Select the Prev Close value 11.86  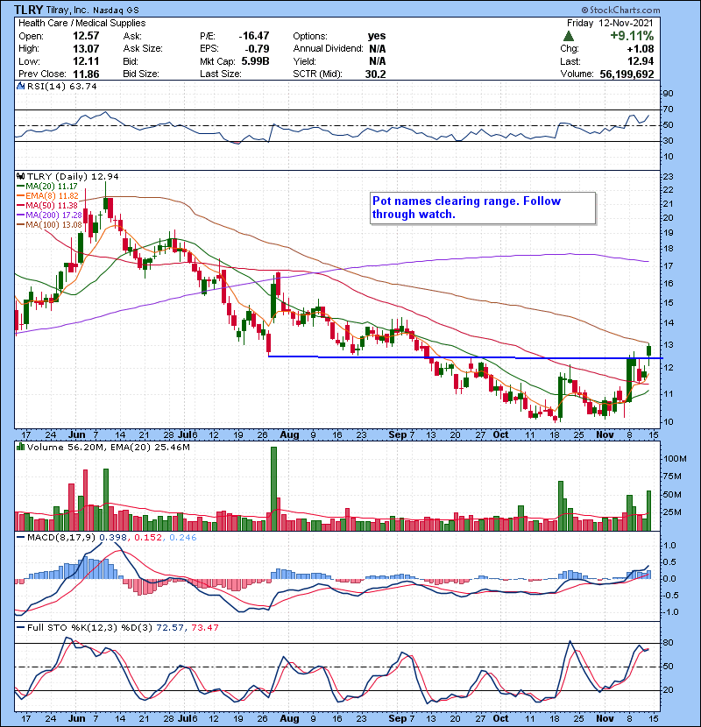point(86,74)
